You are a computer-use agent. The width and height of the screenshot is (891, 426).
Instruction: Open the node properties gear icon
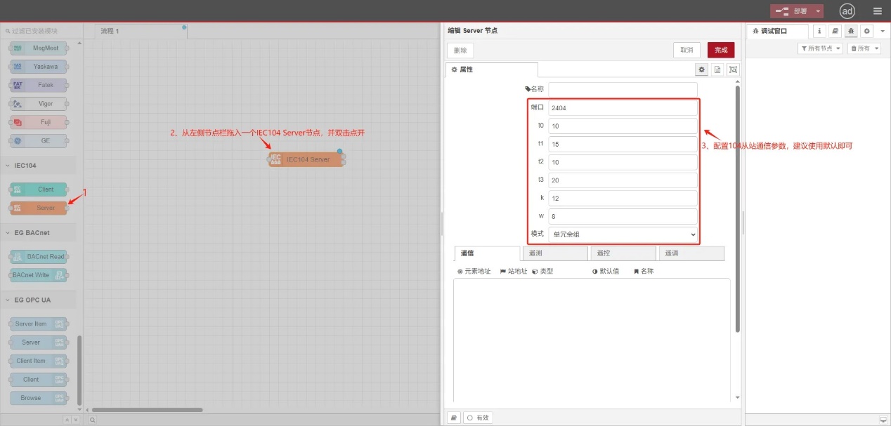pos(701,69)
